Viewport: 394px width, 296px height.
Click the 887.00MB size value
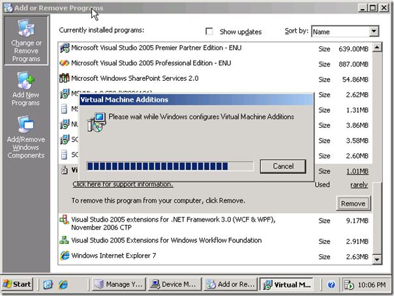click(x=354, y=65)
